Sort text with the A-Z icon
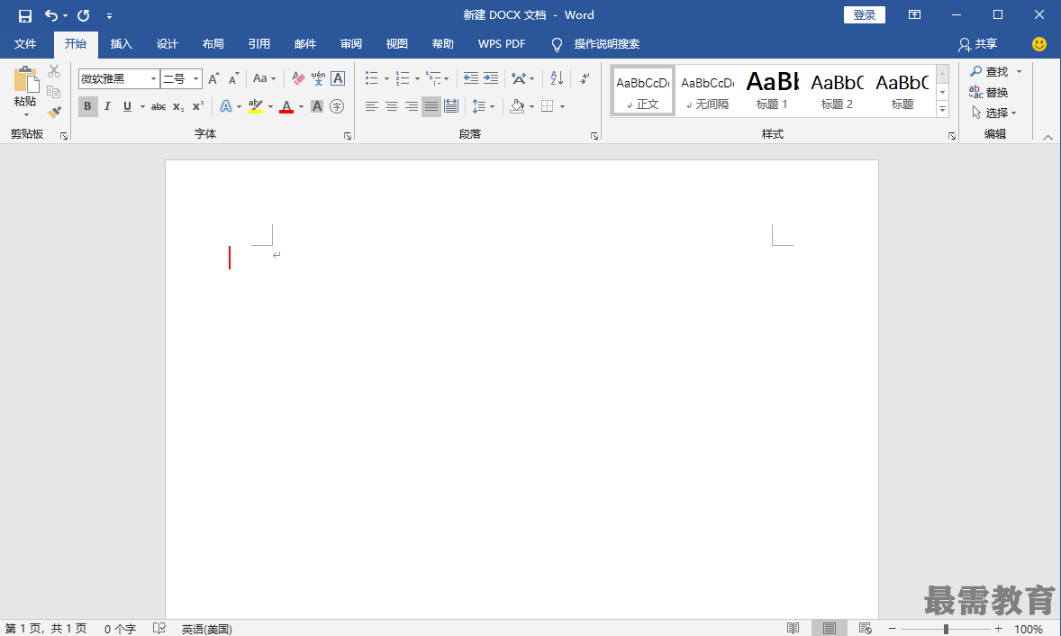Image resolution: width=1061 pixels, height=636 pixels. (557, 78)
